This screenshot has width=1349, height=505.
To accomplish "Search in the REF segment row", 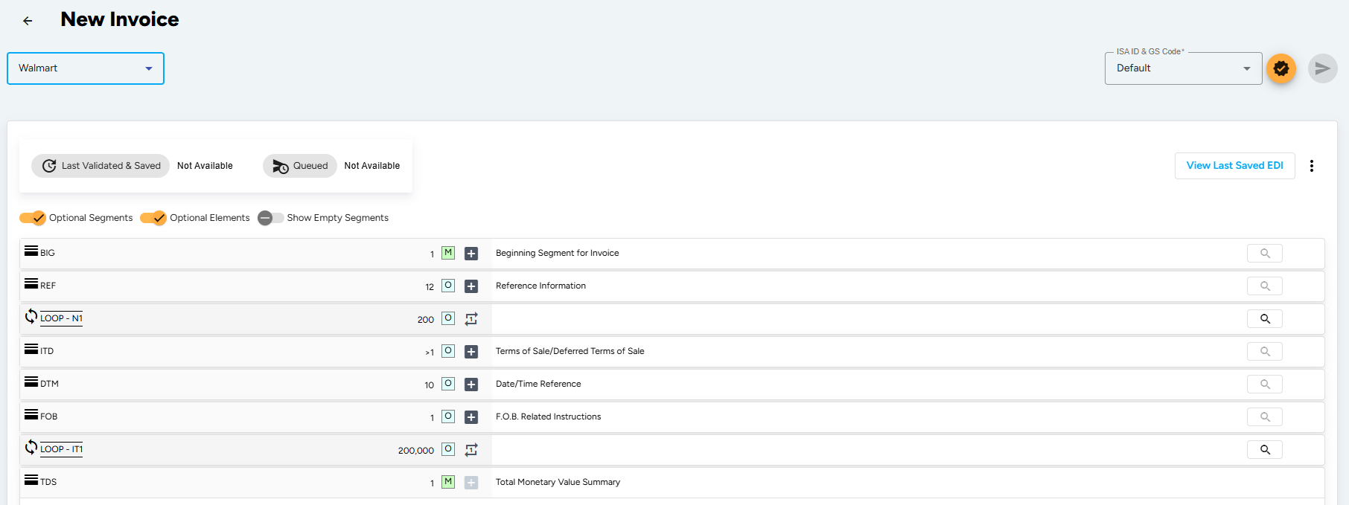I will coord(1265,286).
